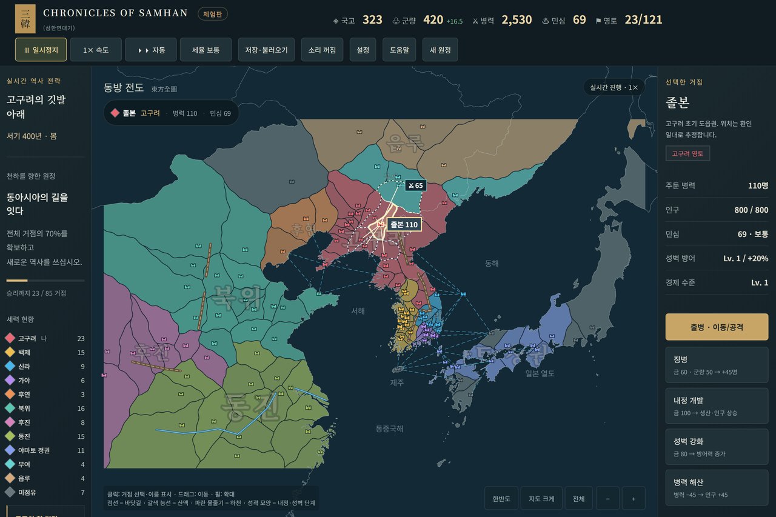The width and height of the screenshot is (776, 517).
Task: Click the 백제 yellow diamond in faction list
Action: click(10, 352)
